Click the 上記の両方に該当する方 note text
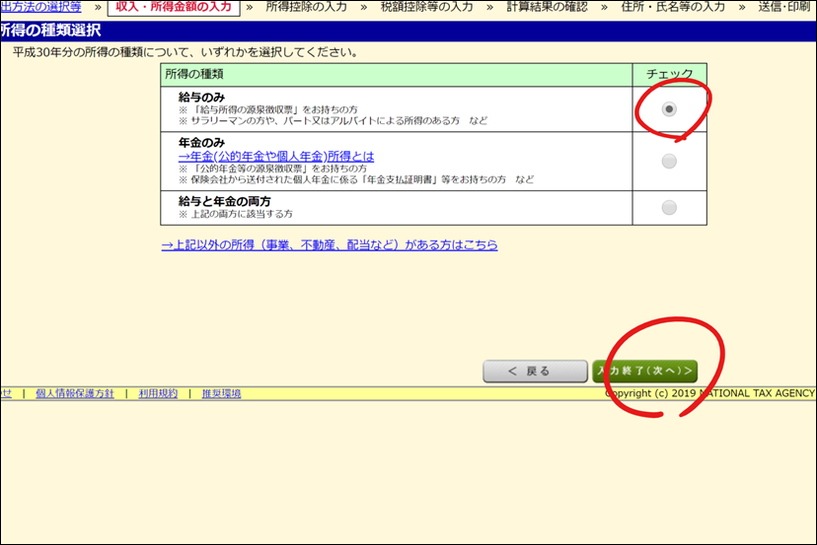The image size is (817, 545). tap(236, 214)
